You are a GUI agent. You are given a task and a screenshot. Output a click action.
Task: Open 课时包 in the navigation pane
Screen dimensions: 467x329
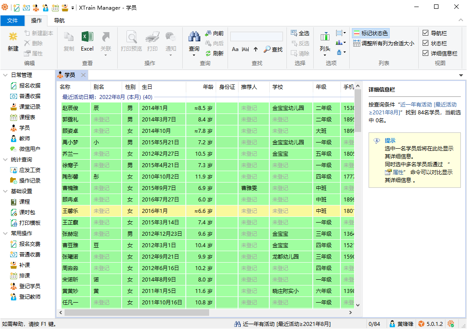click(x=23, y=212)
